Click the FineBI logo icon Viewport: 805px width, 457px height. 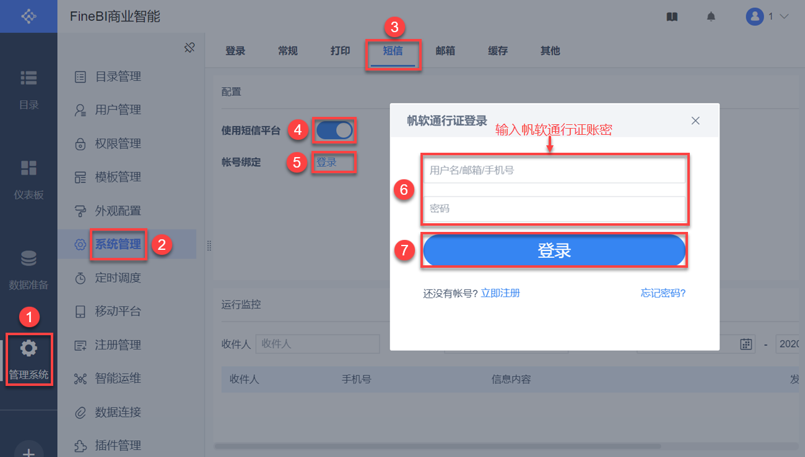[28, 16]
